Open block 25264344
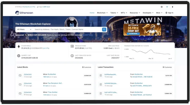190x105 pixels. pos(28,83)
